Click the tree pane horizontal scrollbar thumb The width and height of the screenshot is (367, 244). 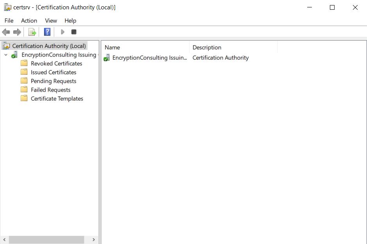coord(47,240)
